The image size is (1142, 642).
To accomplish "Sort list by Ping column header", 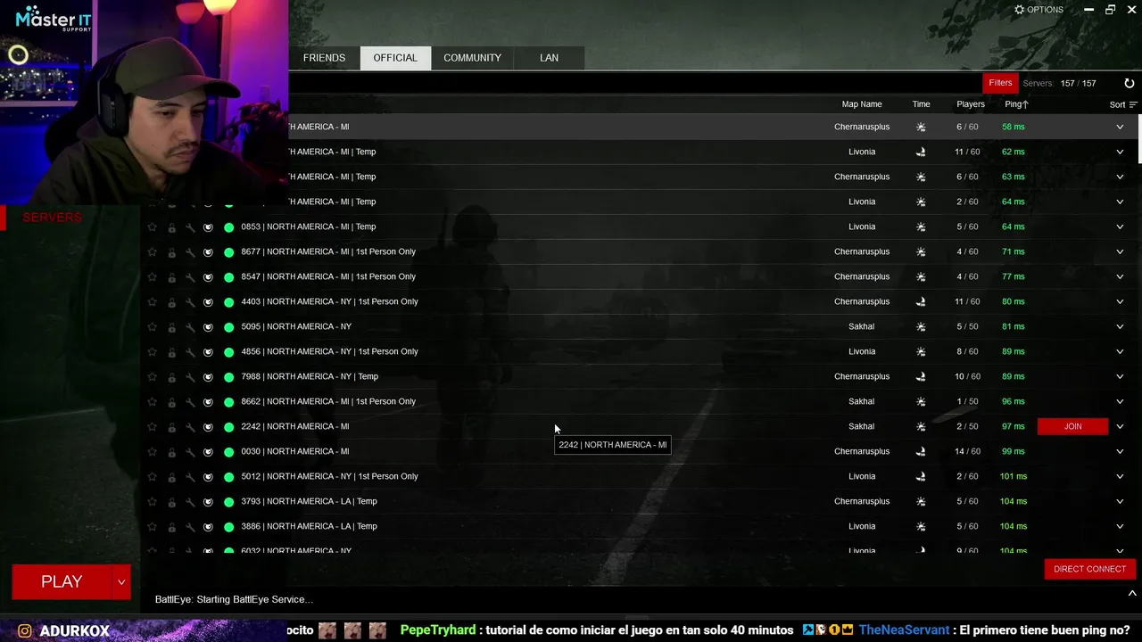I will (1016, 104).
